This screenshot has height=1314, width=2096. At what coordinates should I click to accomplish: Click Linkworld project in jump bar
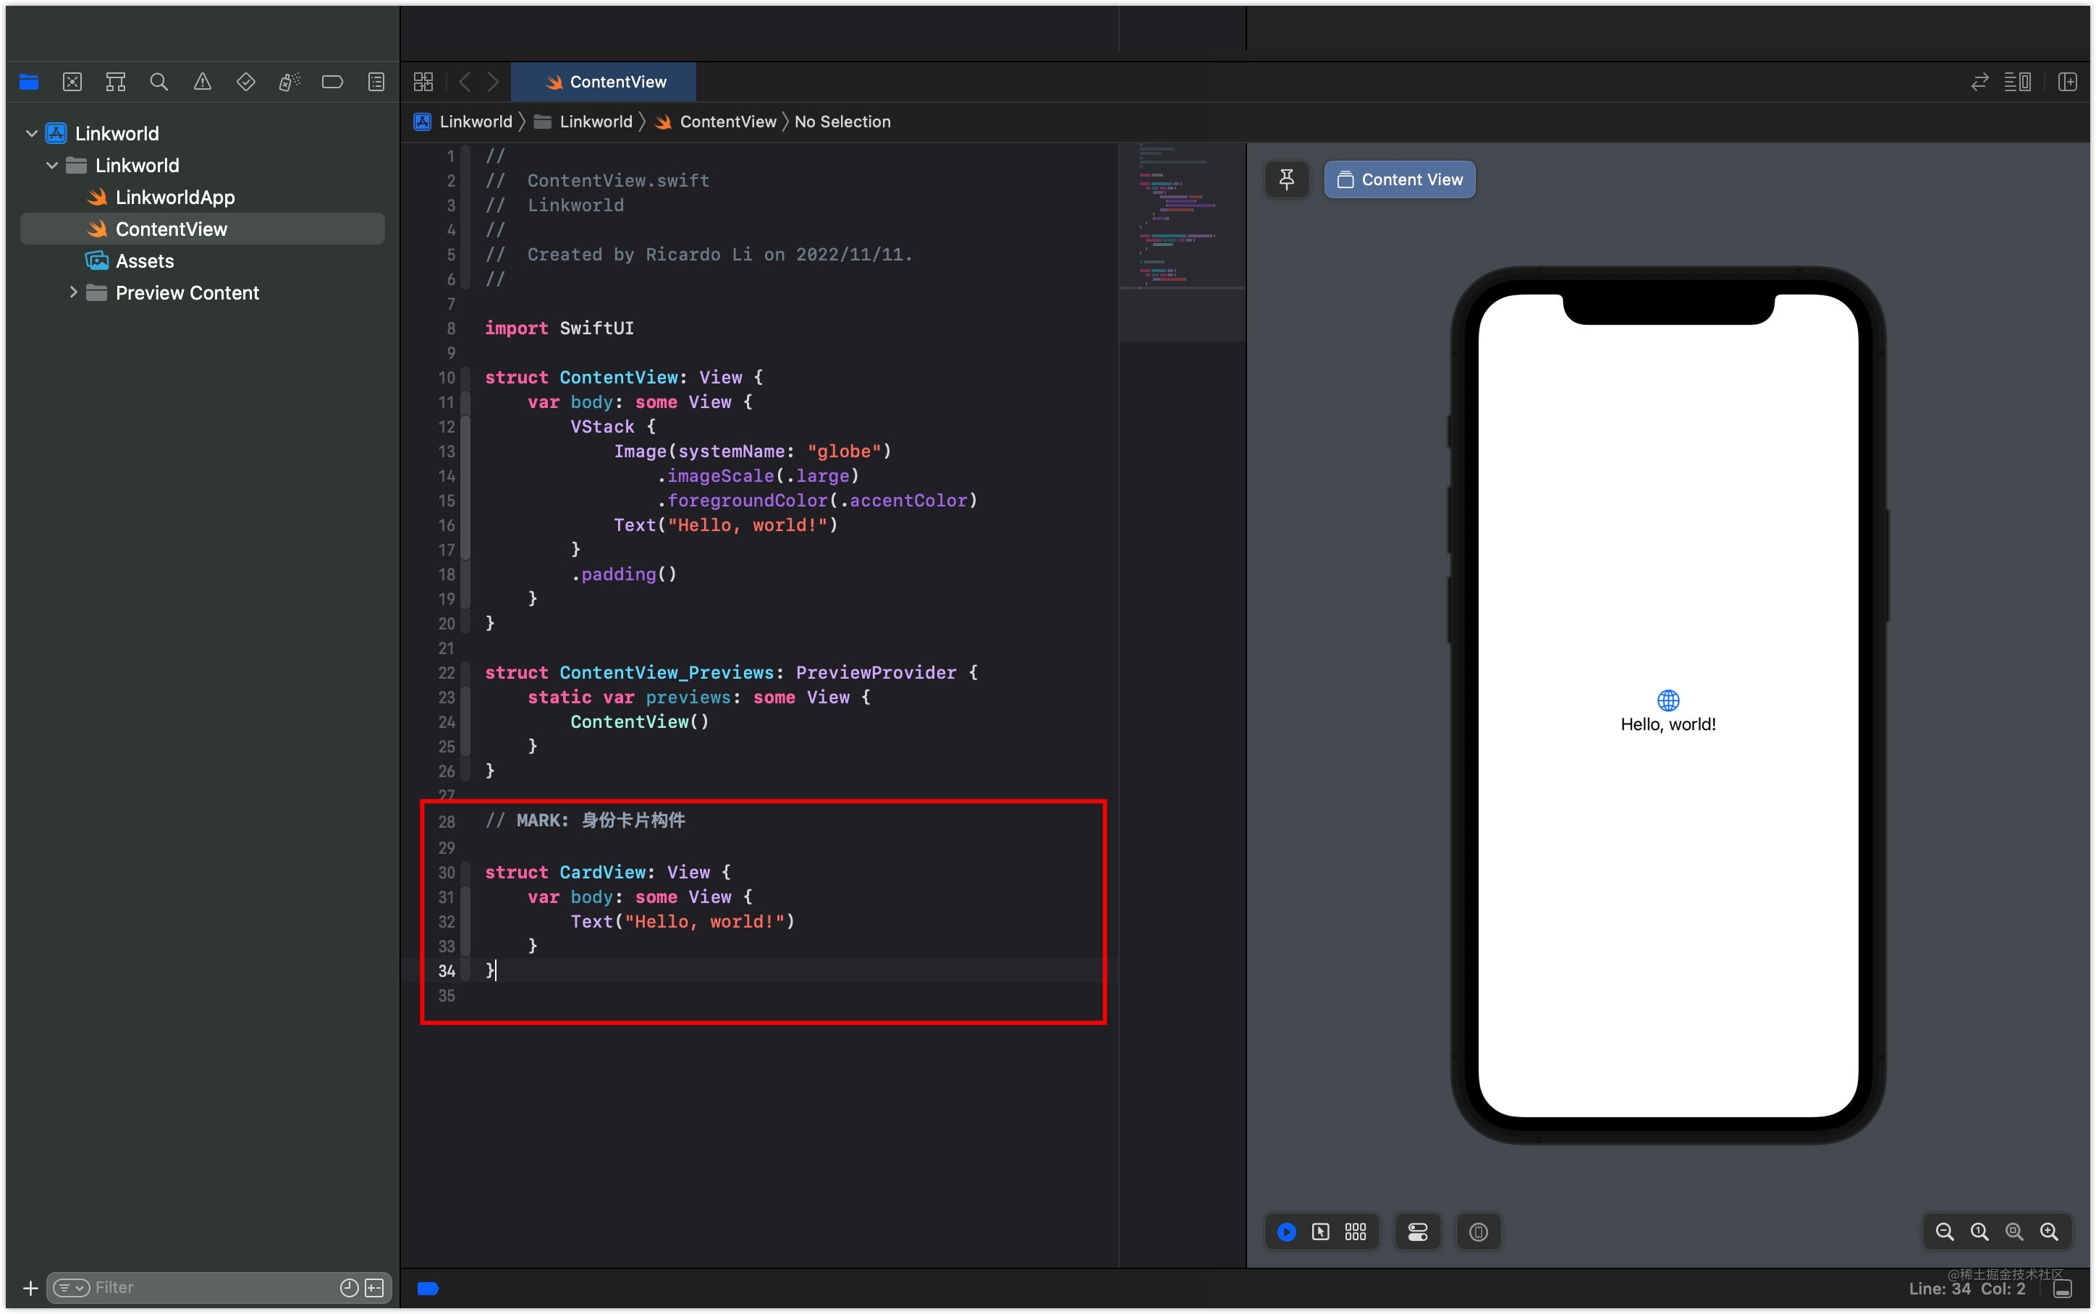click(x=463, y=122)
